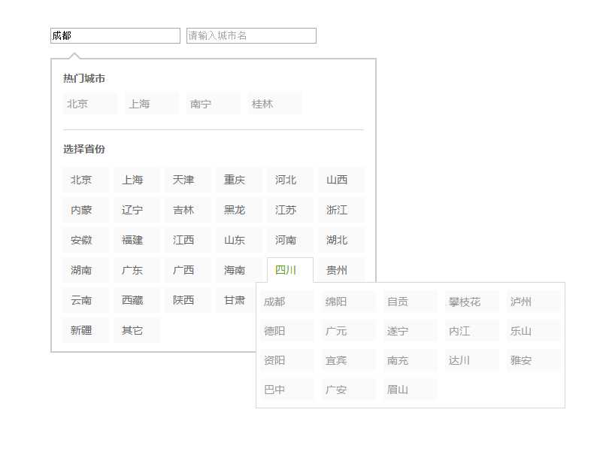This screenshot has width=603, height=449.
Task: Choose the city 内江
Action: [471, 331]
